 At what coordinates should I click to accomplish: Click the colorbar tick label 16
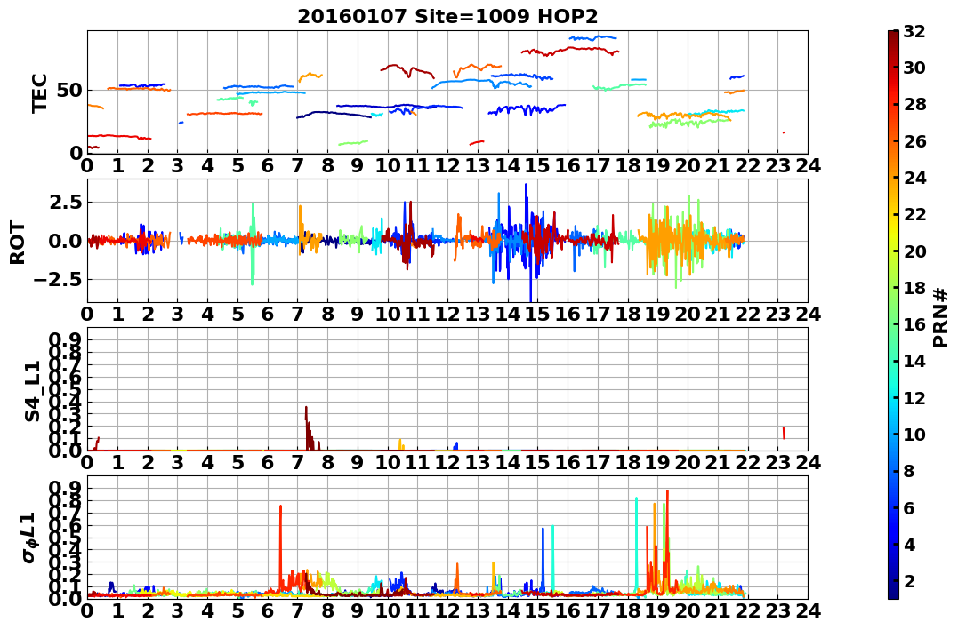click(x=914, y=324)
